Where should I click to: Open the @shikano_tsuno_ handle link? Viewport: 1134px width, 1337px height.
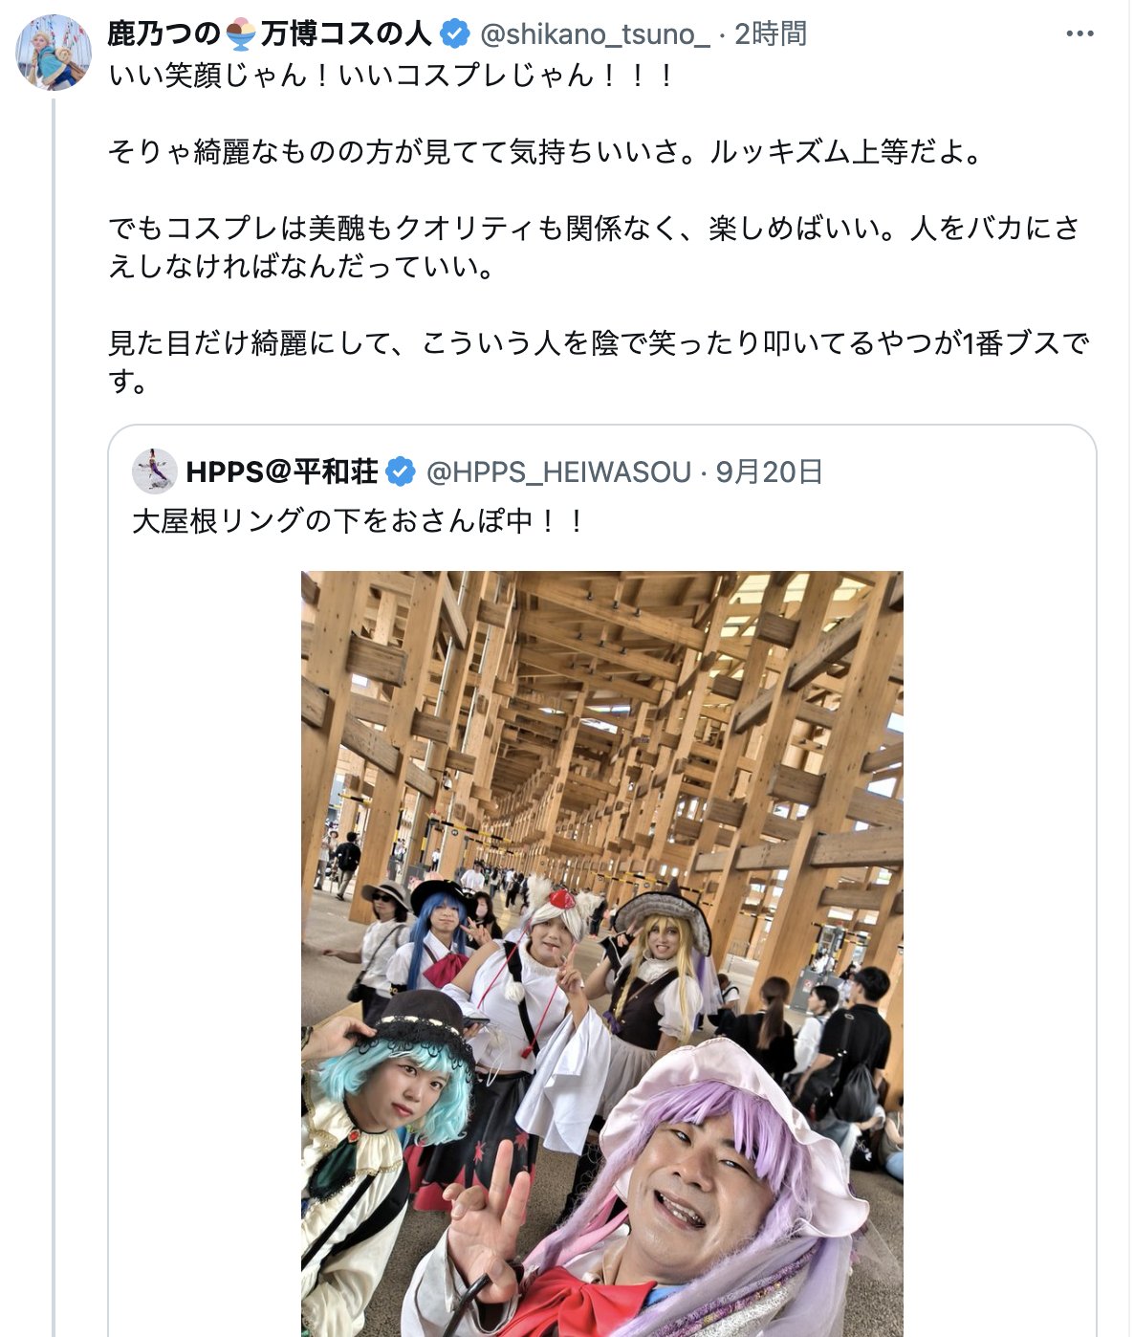coord(594,34)
